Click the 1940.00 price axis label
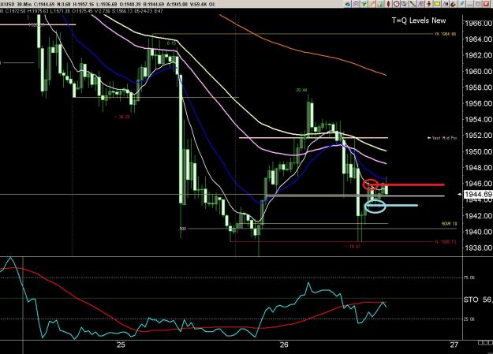This screenshot has width=493, height=354. click(479, 232)
